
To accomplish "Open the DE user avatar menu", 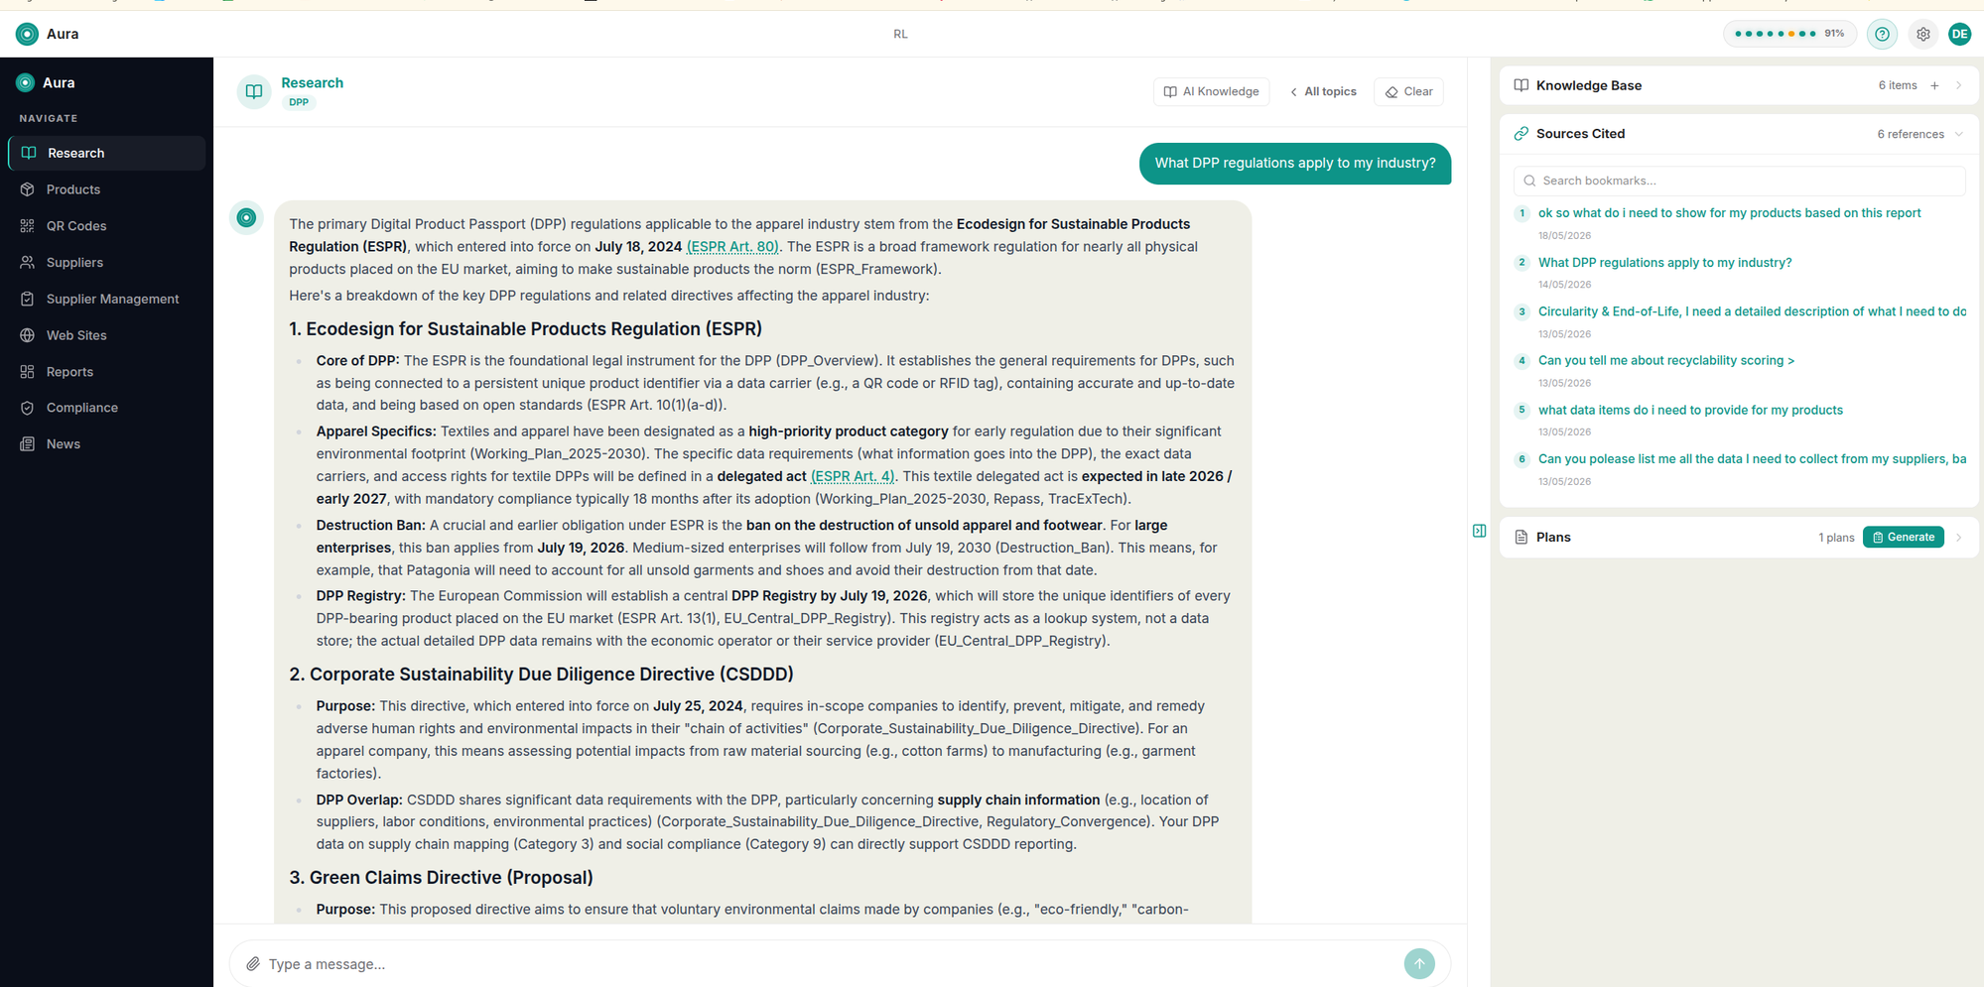I will tap(1959, 34).
